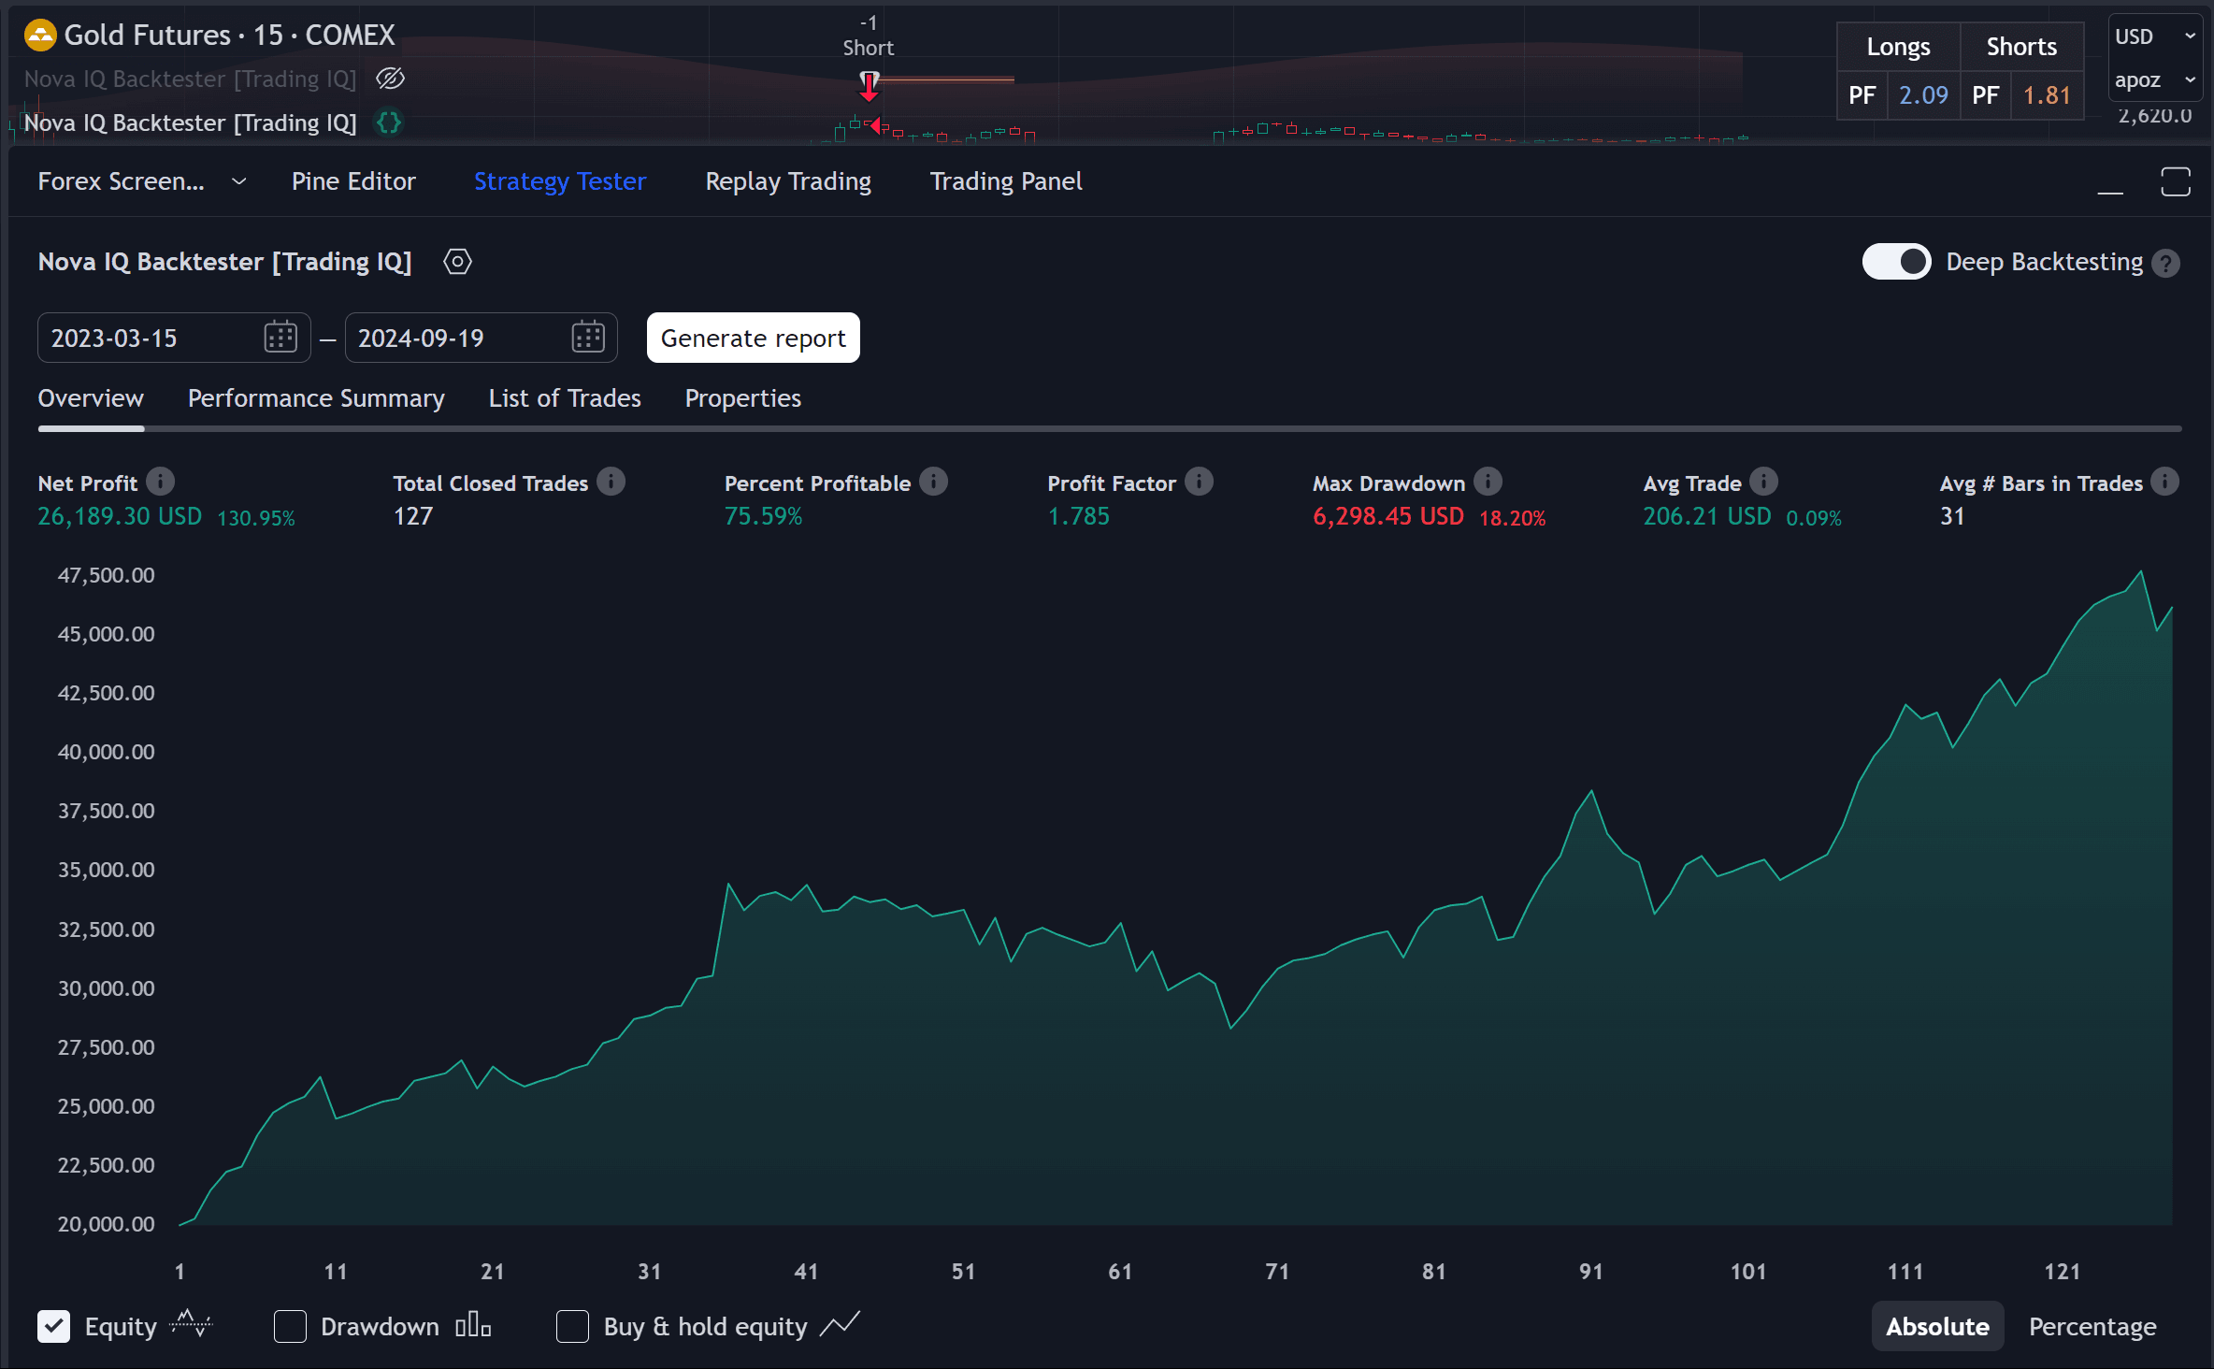The height and width of the screenshot is (1369, 2214).
Task: Click the active Nova IQ Backtester indicator label
Action: pos(190,122)
